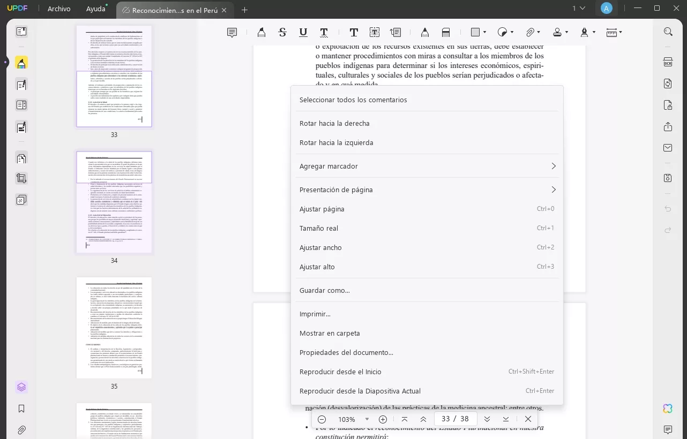Select the highlighter tool in toolbar
Viewport: 687px width, 439px height.
(262, 33)
